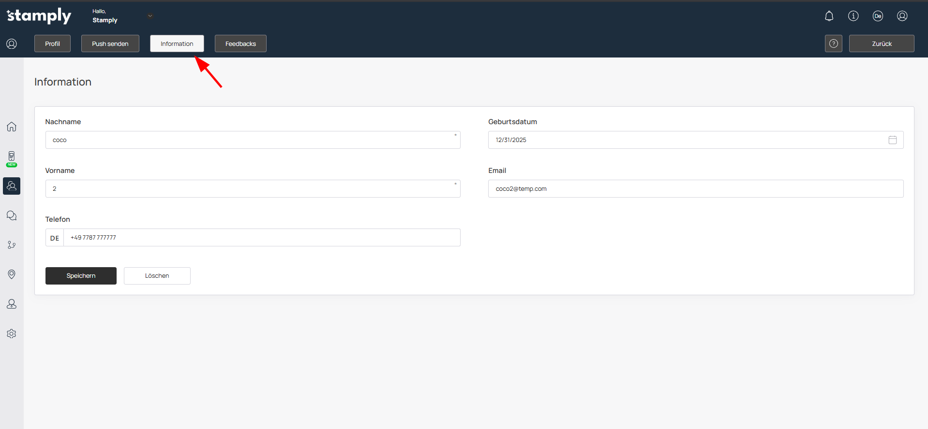Go to Home in the sidebar

[x=12, y=127]
